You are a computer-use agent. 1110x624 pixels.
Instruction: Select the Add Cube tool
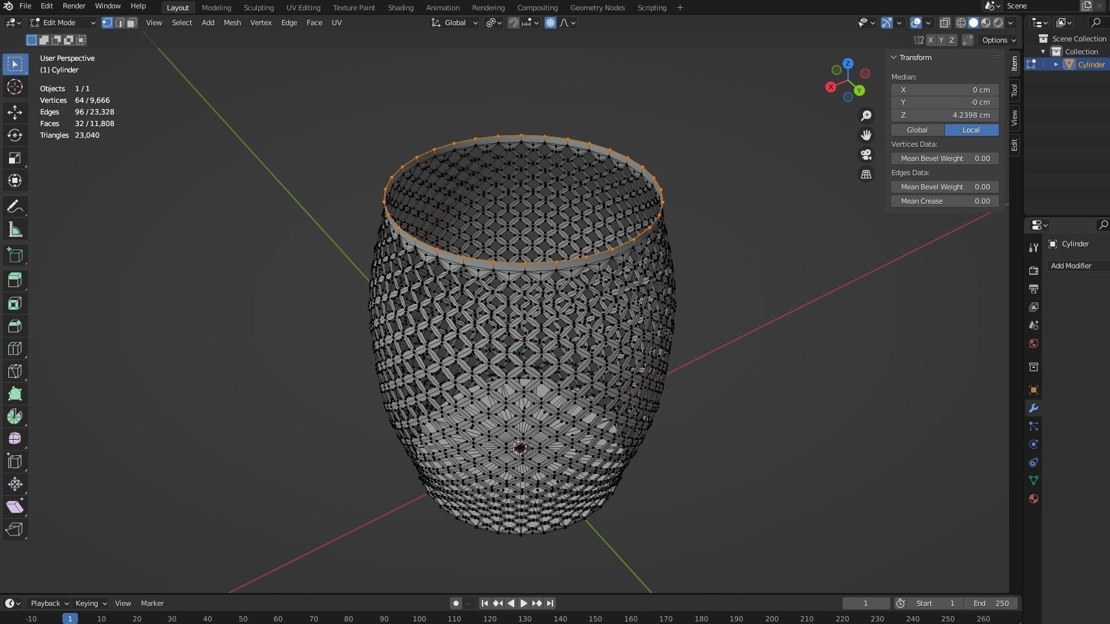pyautogui.click(x=15, y=255)
